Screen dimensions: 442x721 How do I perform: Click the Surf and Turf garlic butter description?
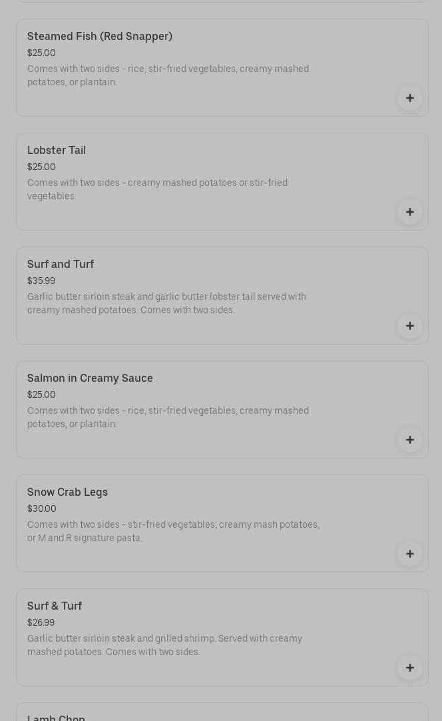166,303
